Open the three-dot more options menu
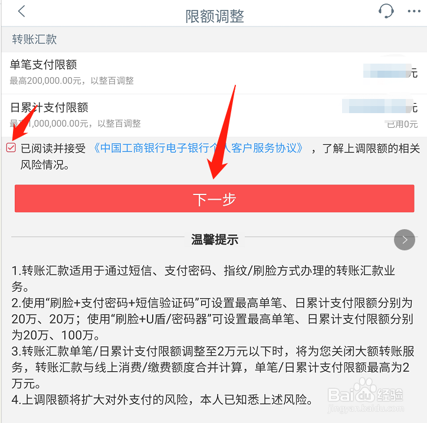The image size is (427, 423). (414, 11)
